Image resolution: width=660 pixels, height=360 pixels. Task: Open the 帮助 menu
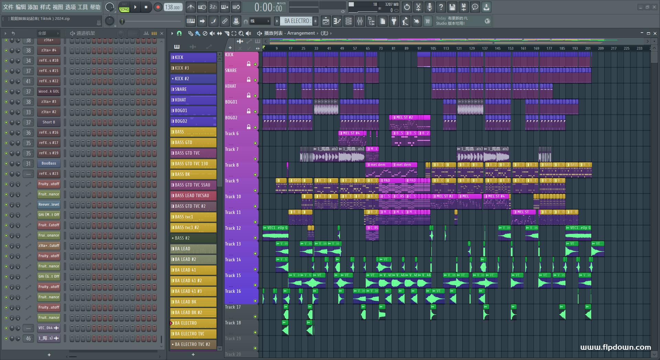95,7
